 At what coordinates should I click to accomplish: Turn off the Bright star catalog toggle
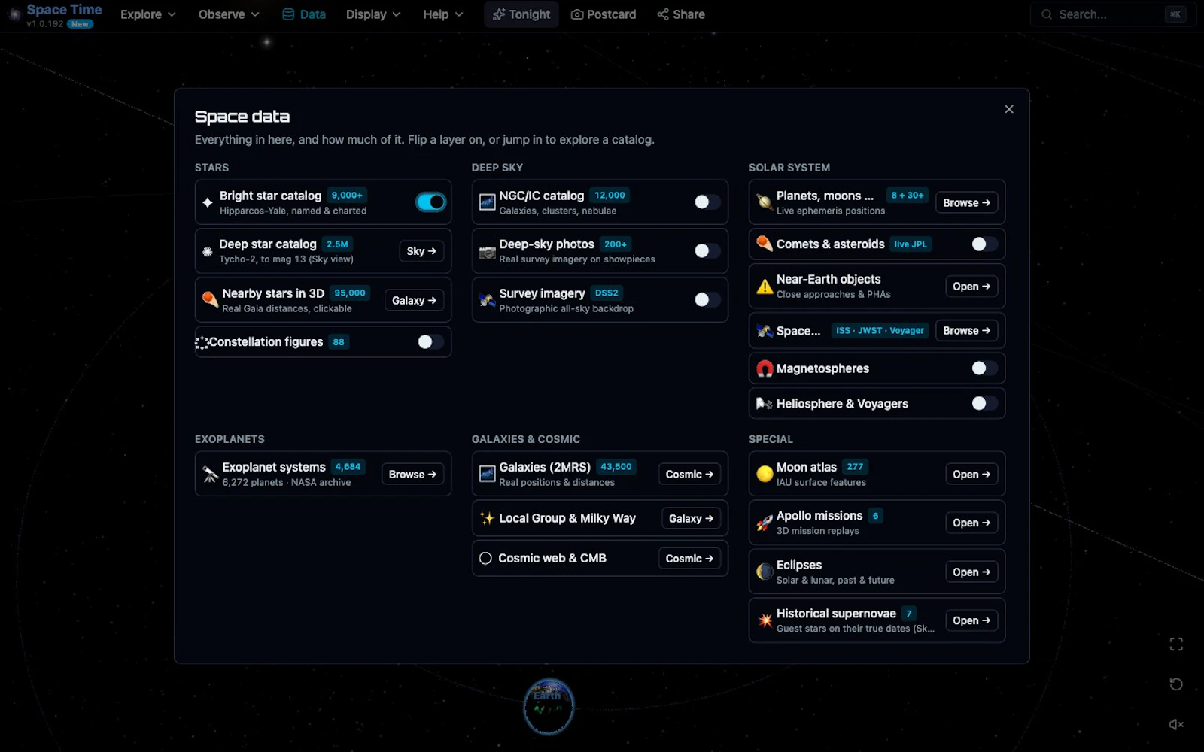[x=431, y=202]
